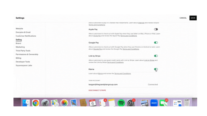207x116 pixels.
Task: Open the Maps app in dock
Action: [55, 103]
